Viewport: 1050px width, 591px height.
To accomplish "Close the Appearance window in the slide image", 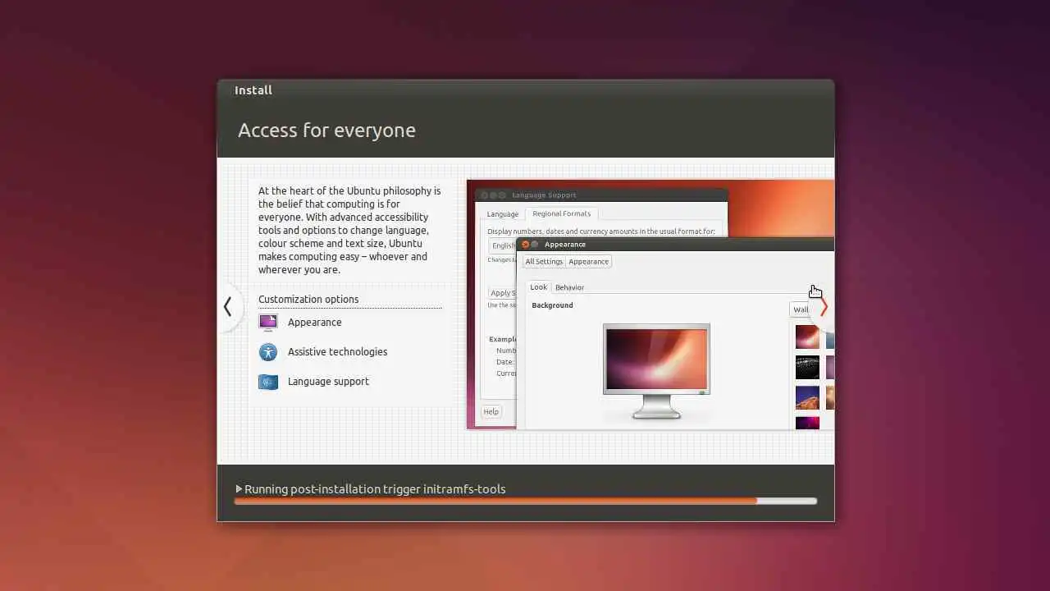I will 526,245.
